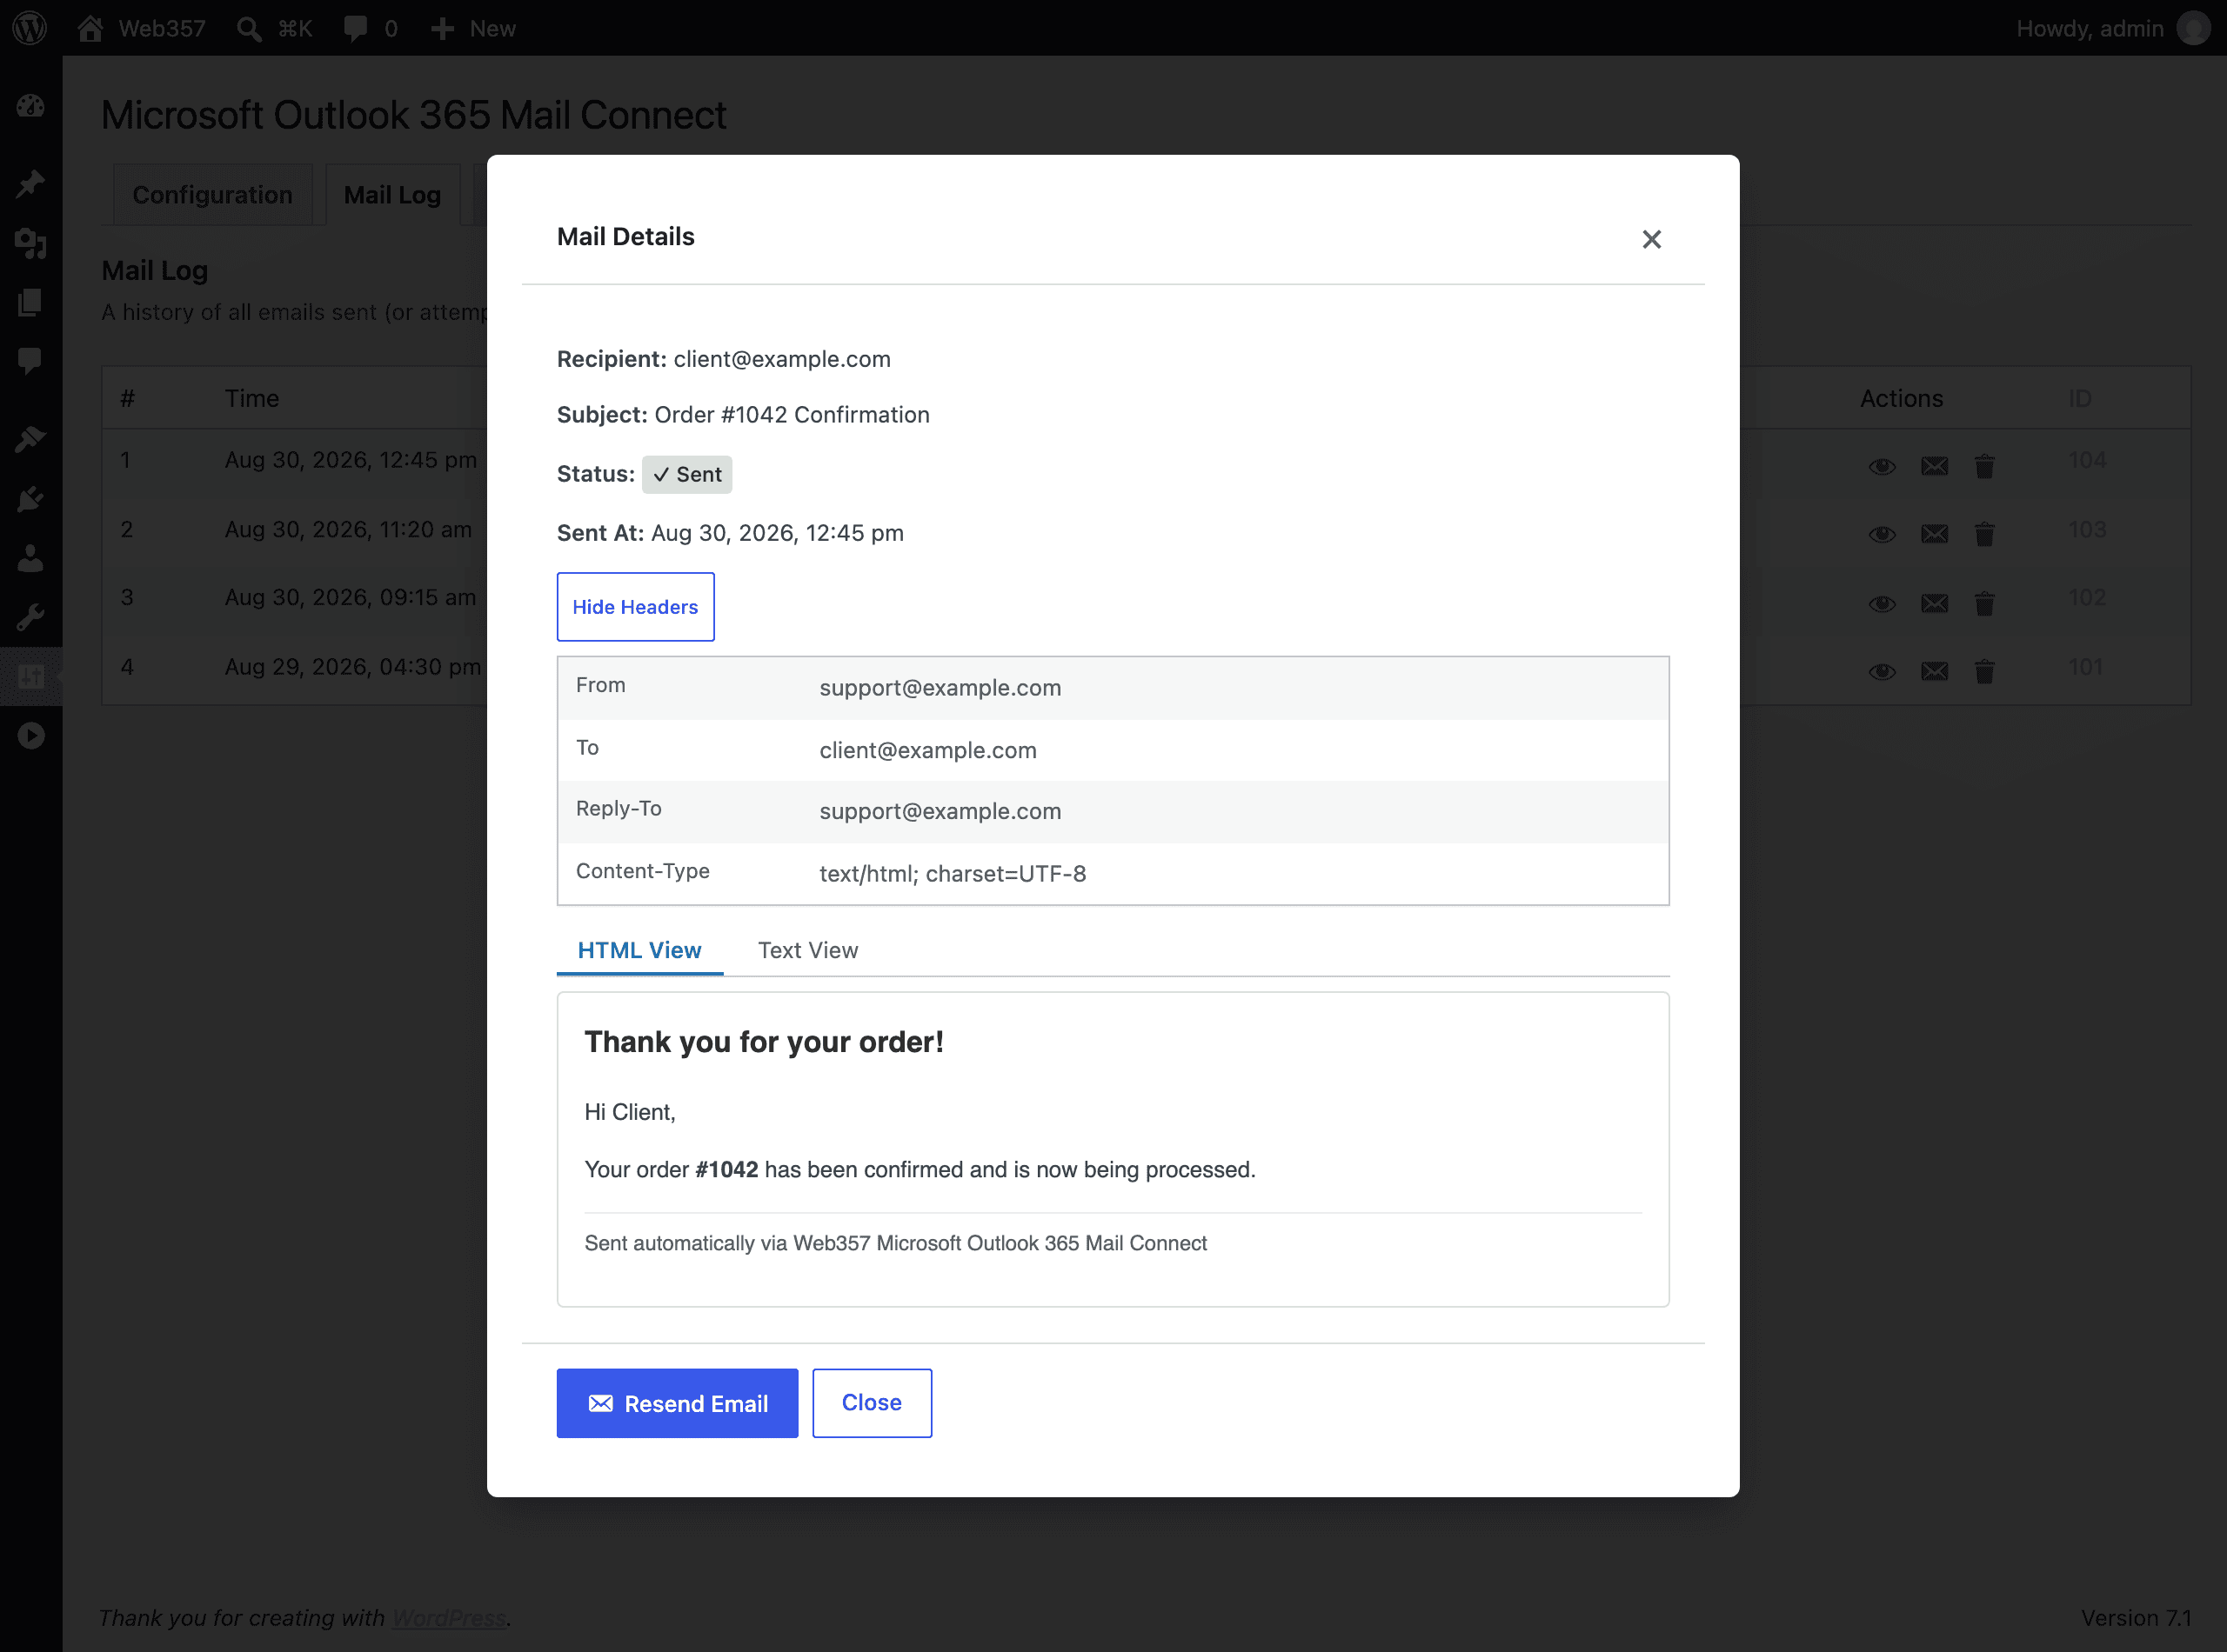The image size is (2227, 1652).
Task: Click the Web357 home icon in admin bar
Action: [x=142, y=28]
